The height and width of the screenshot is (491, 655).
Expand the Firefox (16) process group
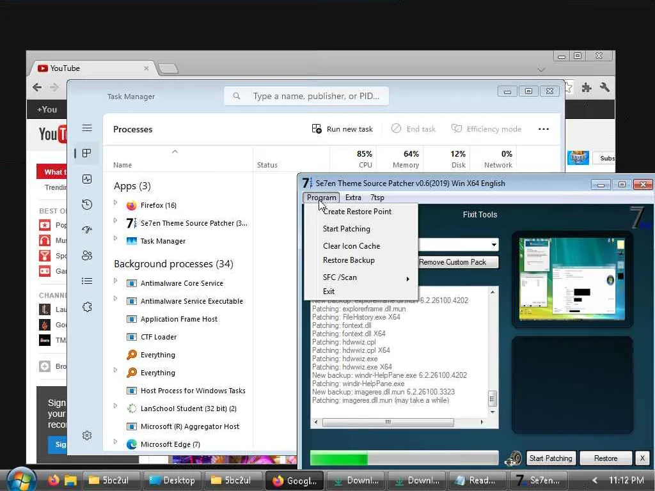coord(116,203)
